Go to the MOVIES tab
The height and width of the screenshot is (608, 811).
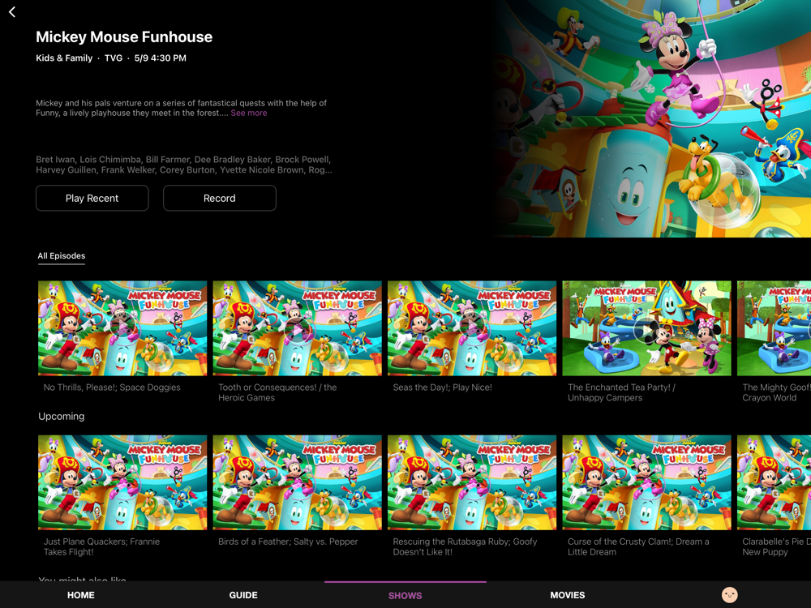pos(568,595)
